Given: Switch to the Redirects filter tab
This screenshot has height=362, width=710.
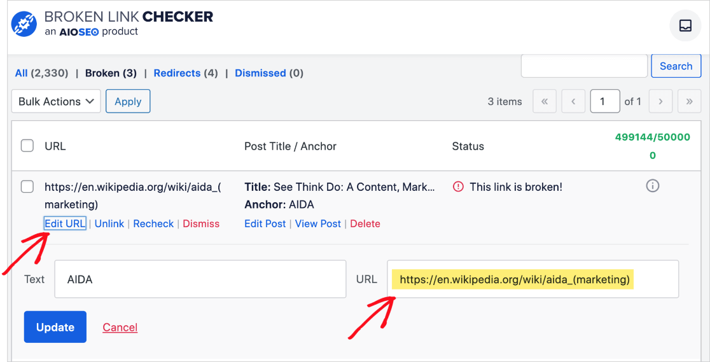Looking at the screenshot, I should [x=177, y=73].
